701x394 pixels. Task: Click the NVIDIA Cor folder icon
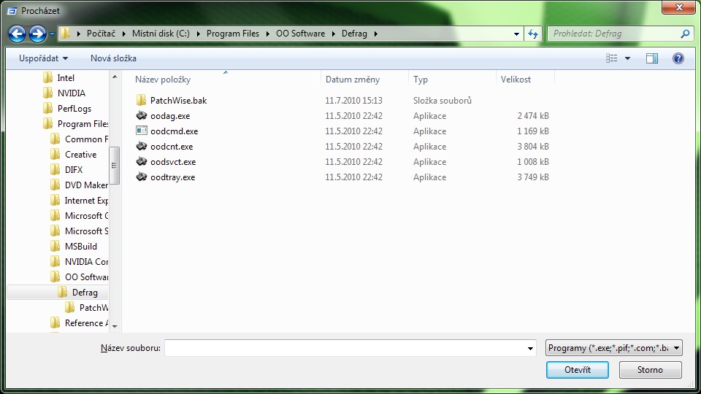[x=55, y=261]
